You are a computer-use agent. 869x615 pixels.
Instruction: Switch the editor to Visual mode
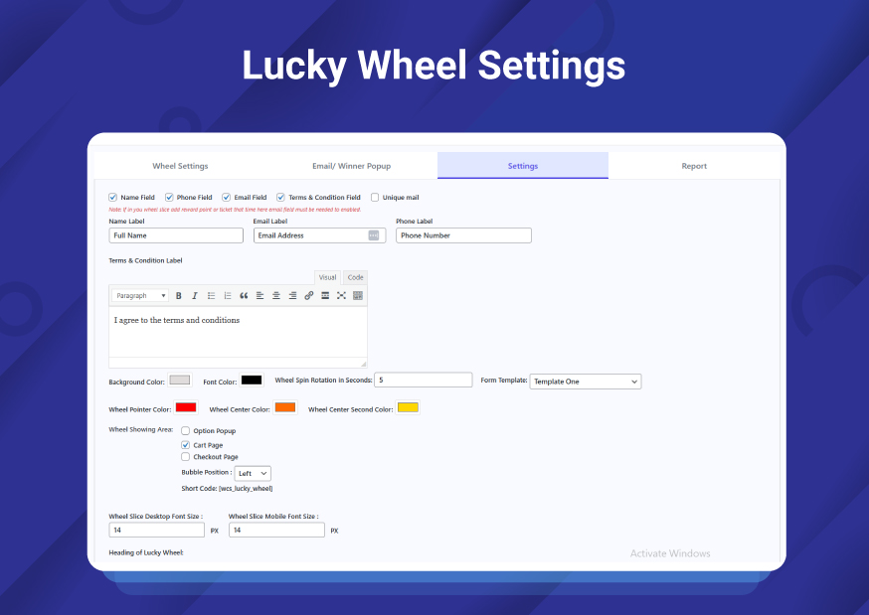point(327,277)
